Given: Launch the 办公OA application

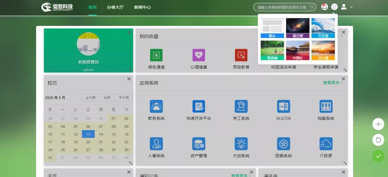Looking at the screenshot, I should 283,106.
